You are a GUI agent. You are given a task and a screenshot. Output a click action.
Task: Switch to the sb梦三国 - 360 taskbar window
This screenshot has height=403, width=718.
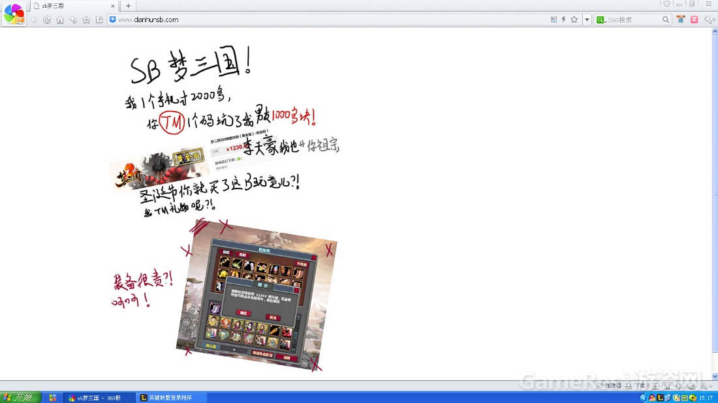[x=99, y=398]
